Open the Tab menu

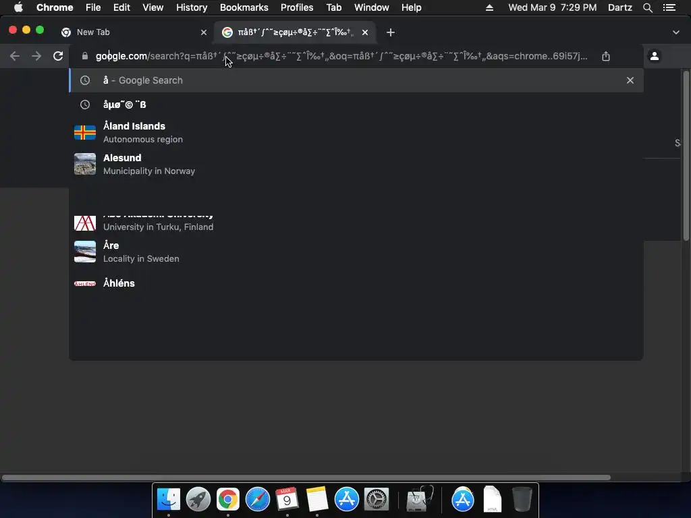pos(333,7)
